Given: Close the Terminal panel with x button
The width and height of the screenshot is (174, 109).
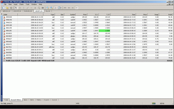Looking at the screenshot, I should point(1,14).
